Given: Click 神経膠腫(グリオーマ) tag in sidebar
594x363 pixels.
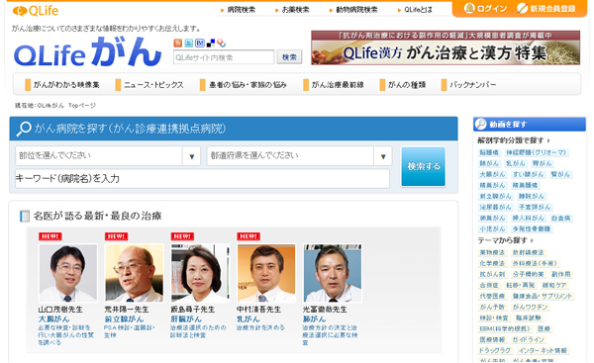Looking at the screenshot, I should pos(536,152).
